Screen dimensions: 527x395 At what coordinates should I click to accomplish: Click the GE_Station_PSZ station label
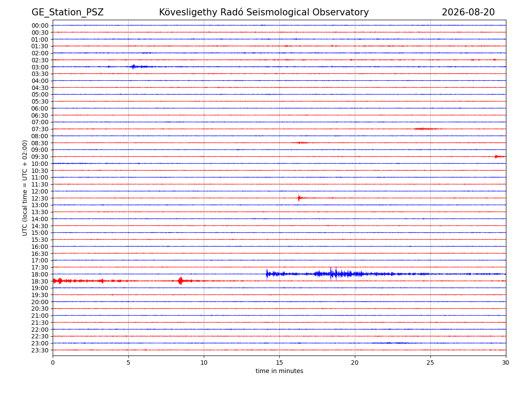pyautogui.click(x=68, y=13)
